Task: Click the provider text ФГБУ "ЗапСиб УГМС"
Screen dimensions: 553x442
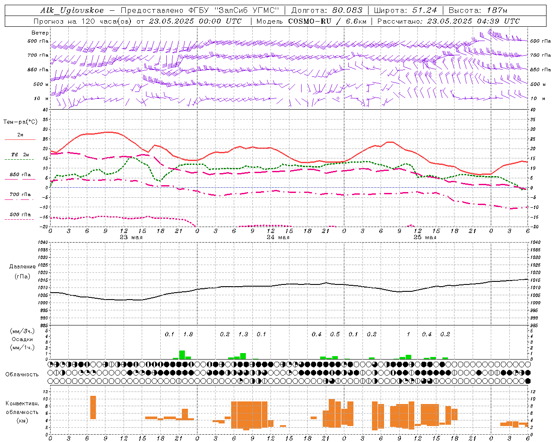Action: [x=234, y=10]
